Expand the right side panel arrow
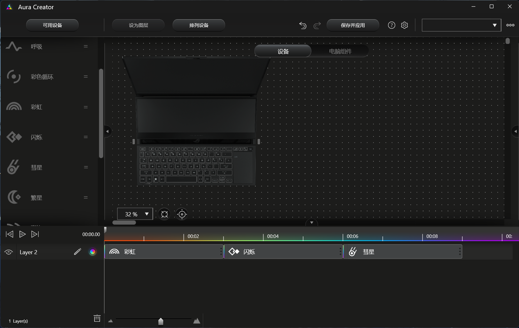519x328 pixels. click(515, 131)
